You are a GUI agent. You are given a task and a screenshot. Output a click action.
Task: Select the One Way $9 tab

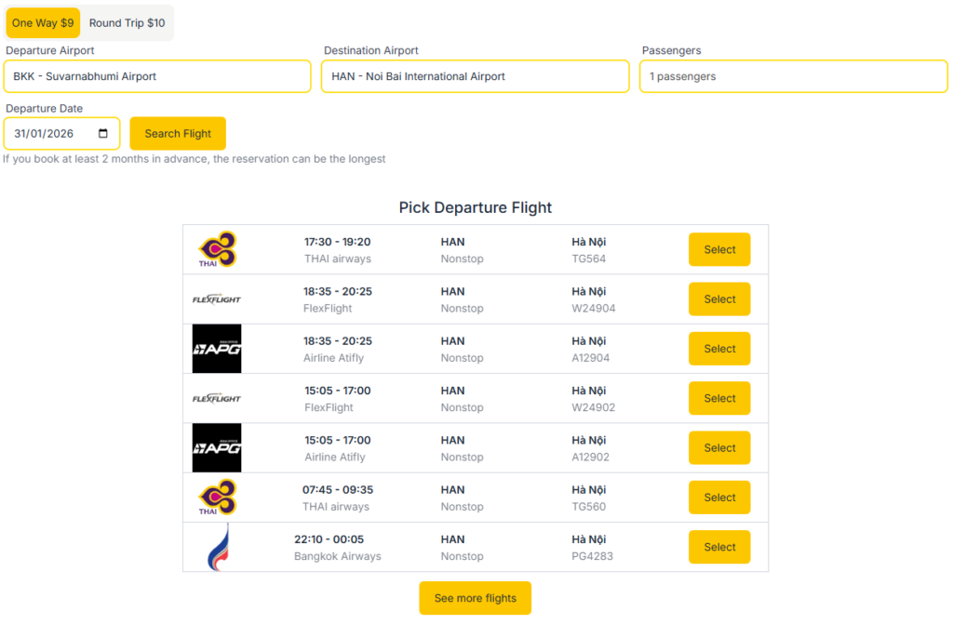click(43, 22)
